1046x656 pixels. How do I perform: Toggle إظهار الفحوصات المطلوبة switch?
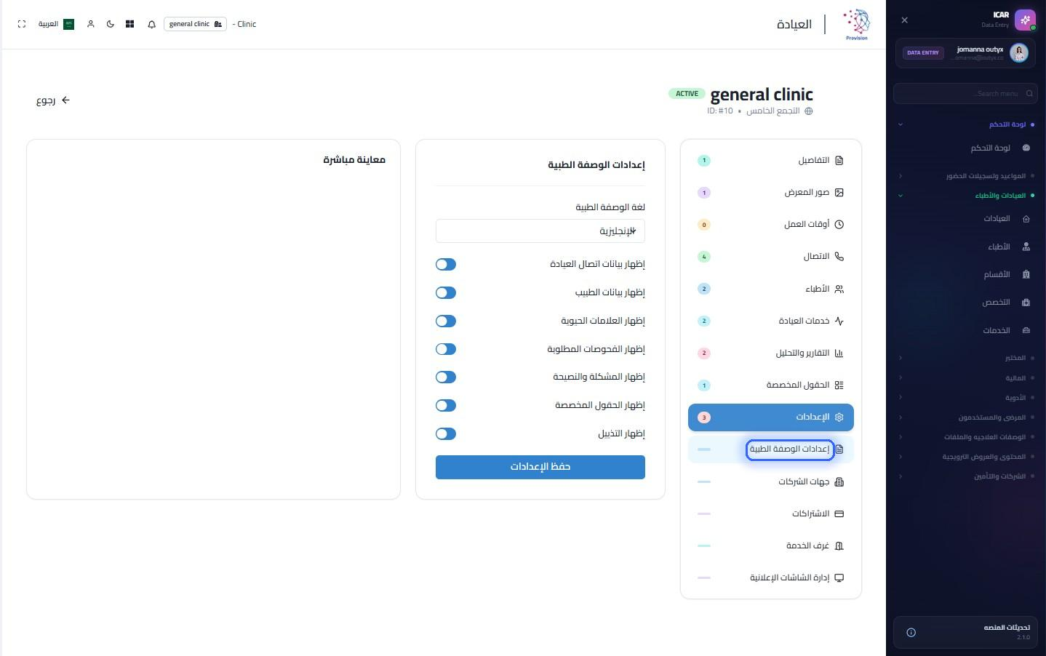(x=446, y=350)
